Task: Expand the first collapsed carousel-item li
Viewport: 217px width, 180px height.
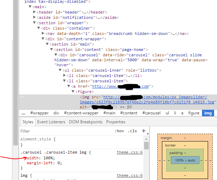Action: pyautogui.click(x=64, y=75)
